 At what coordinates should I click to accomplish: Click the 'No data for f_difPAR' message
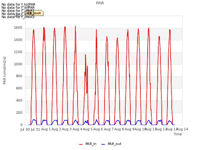tap(18, 7)
